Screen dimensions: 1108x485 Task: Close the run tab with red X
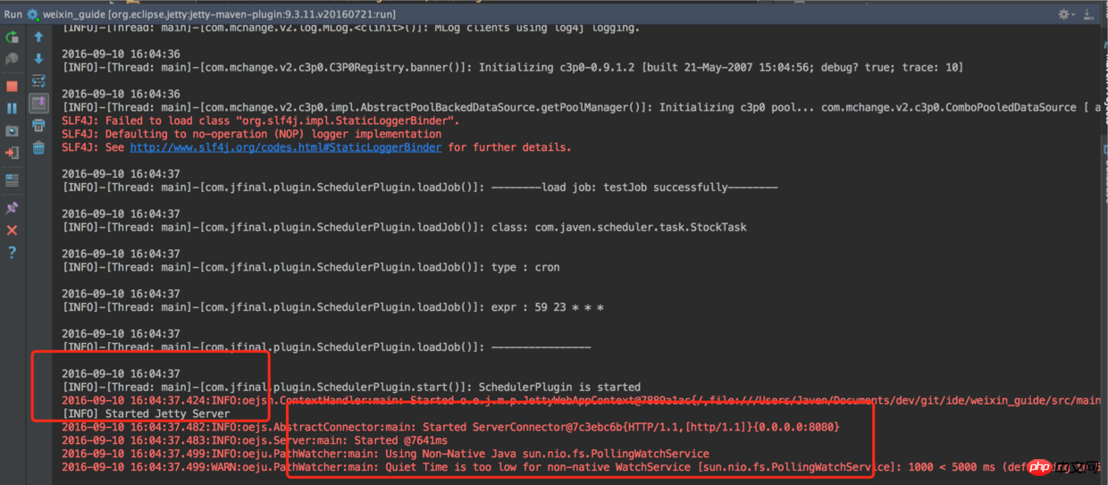pos(12,230)
